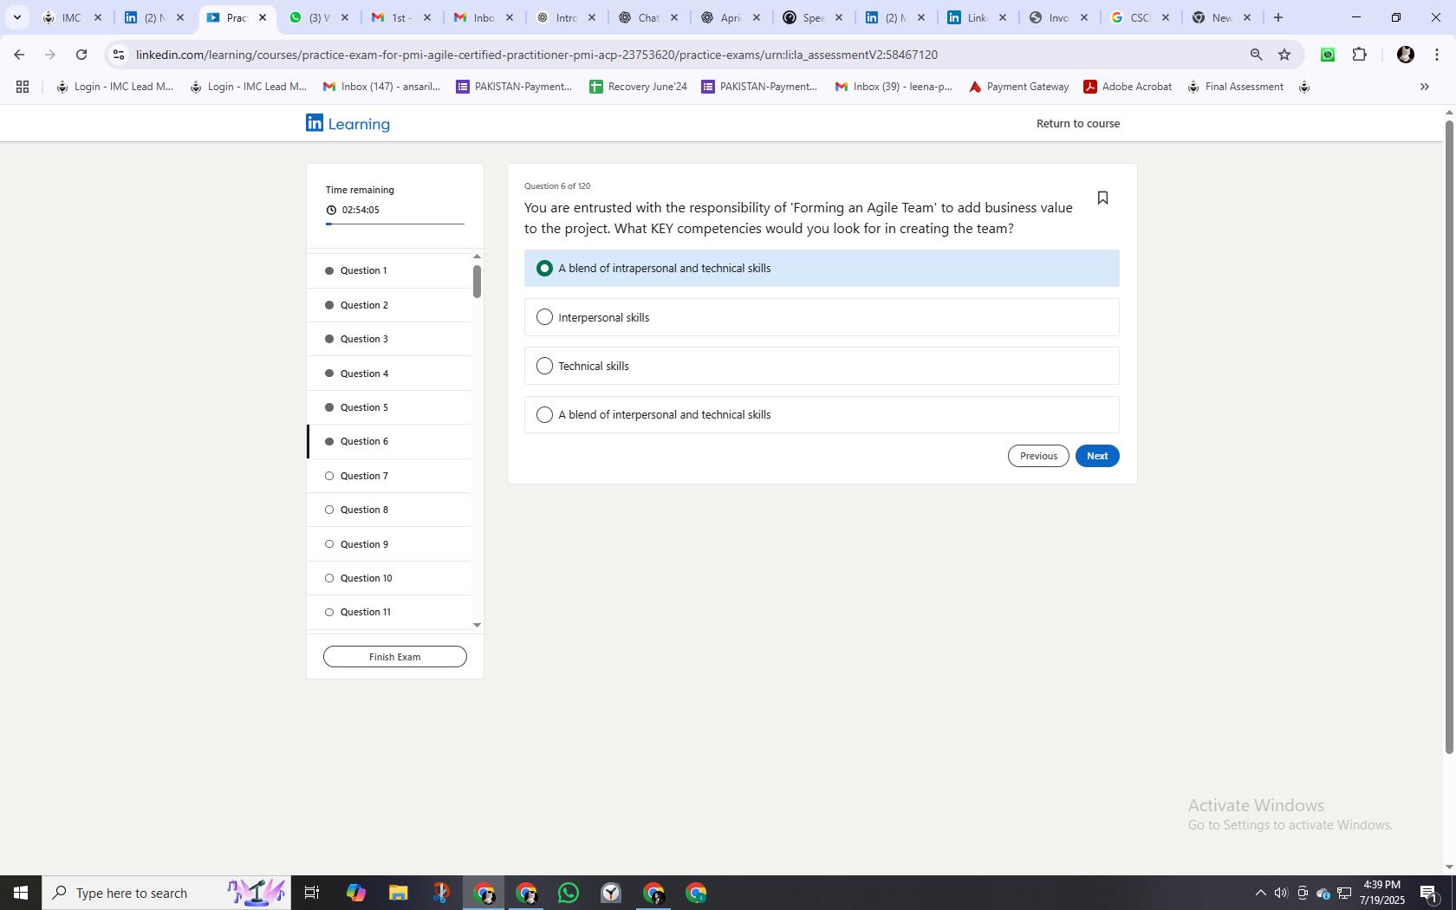Click the Finish Exam button
The width and height of the screenshot is (1456, 910).
pos(395,657)
